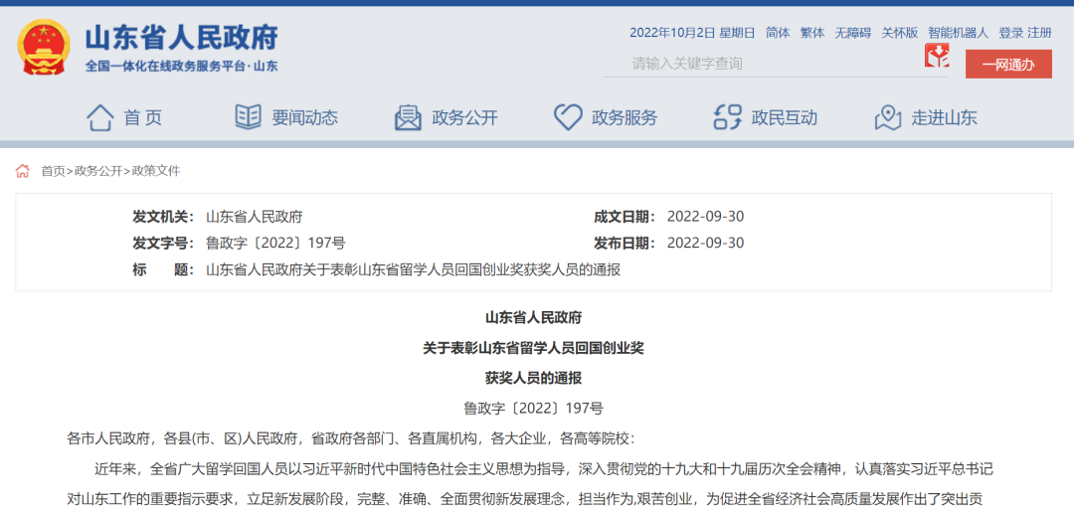Click the heart icon for 政务服务

coord(568,117)
